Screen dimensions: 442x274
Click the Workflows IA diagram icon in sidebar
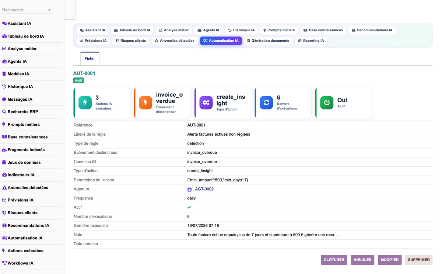tap(4, 263)
